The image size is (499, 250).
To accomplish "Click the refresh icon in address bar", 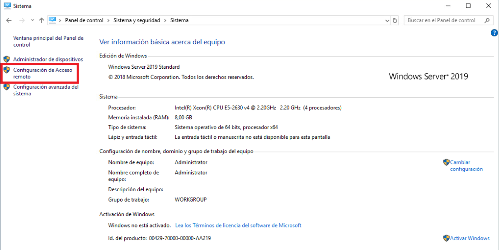I will pyautogui.click(x=395, y=20).
